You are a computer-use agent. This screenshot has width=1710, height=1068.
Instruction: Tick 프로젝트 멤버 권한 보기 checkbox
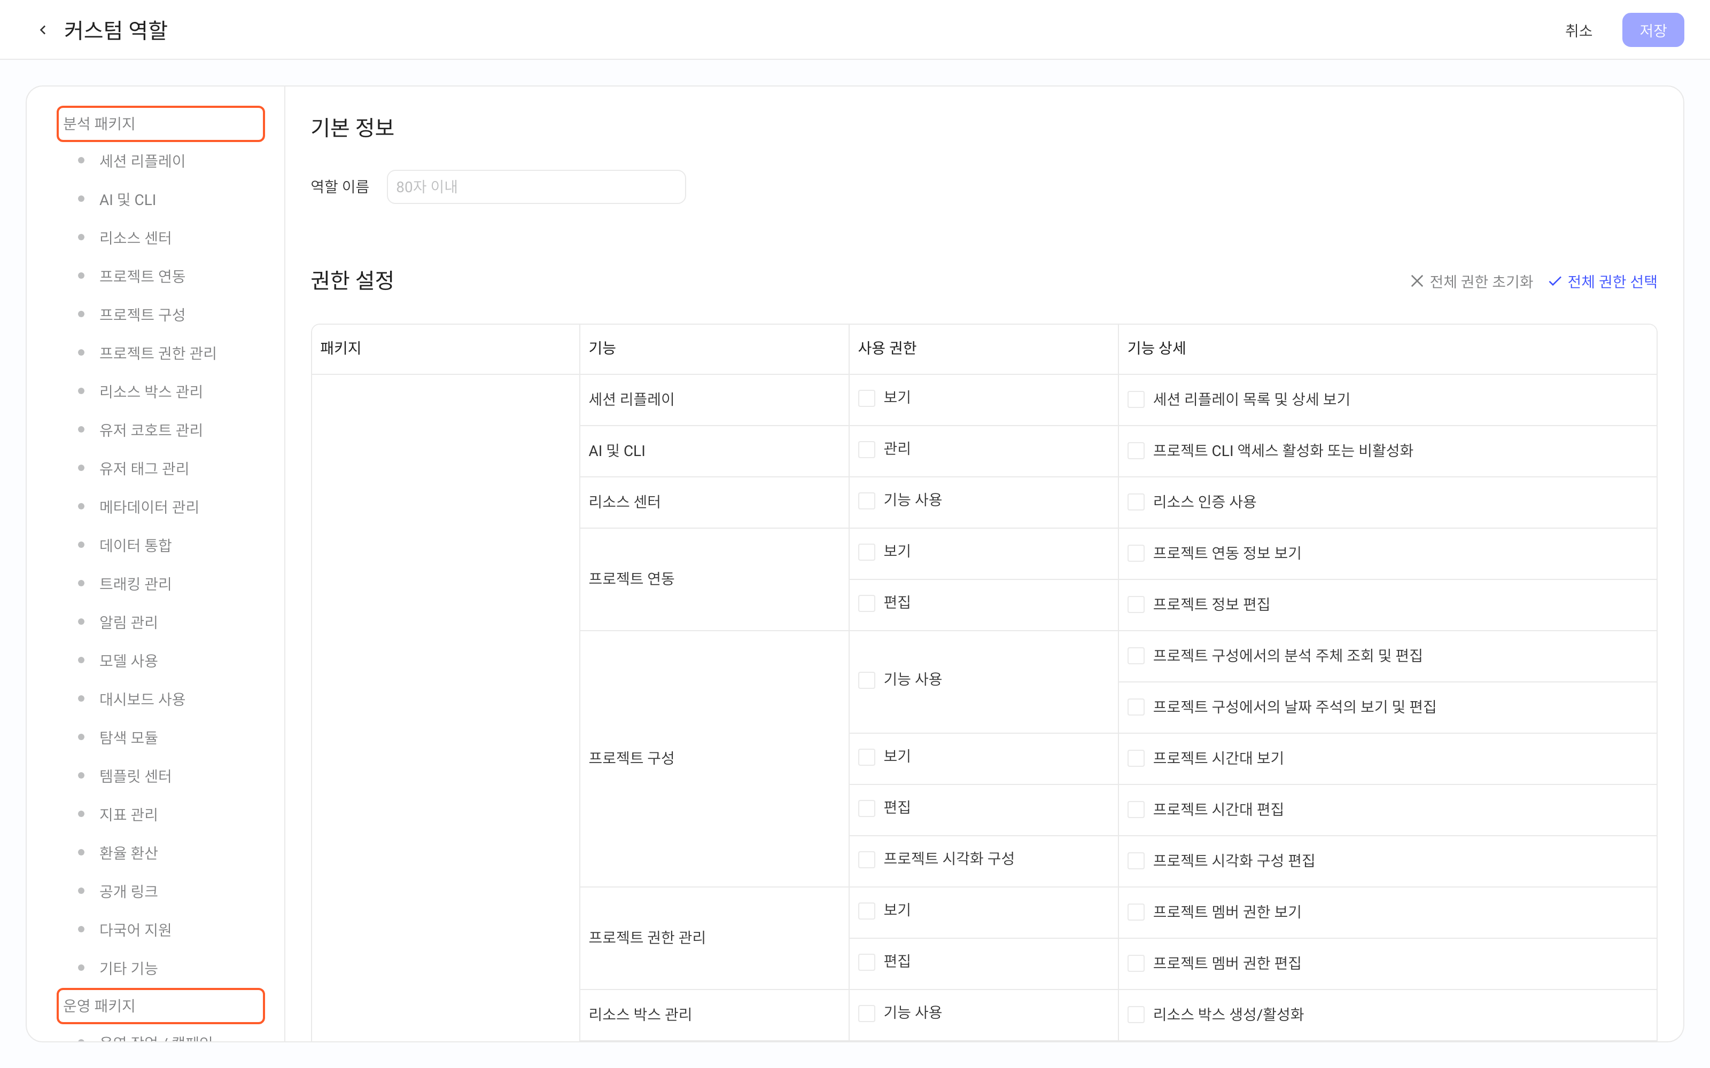point(1136,912)
